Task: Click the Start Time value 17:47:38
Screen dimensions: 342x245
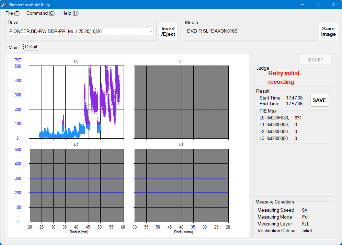Action: [x=294, y=98]
